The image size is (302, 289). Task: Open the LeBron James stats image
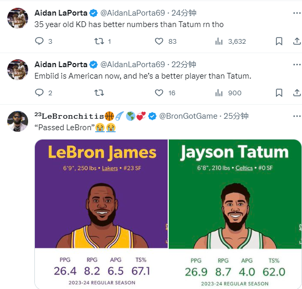point(102,214)
